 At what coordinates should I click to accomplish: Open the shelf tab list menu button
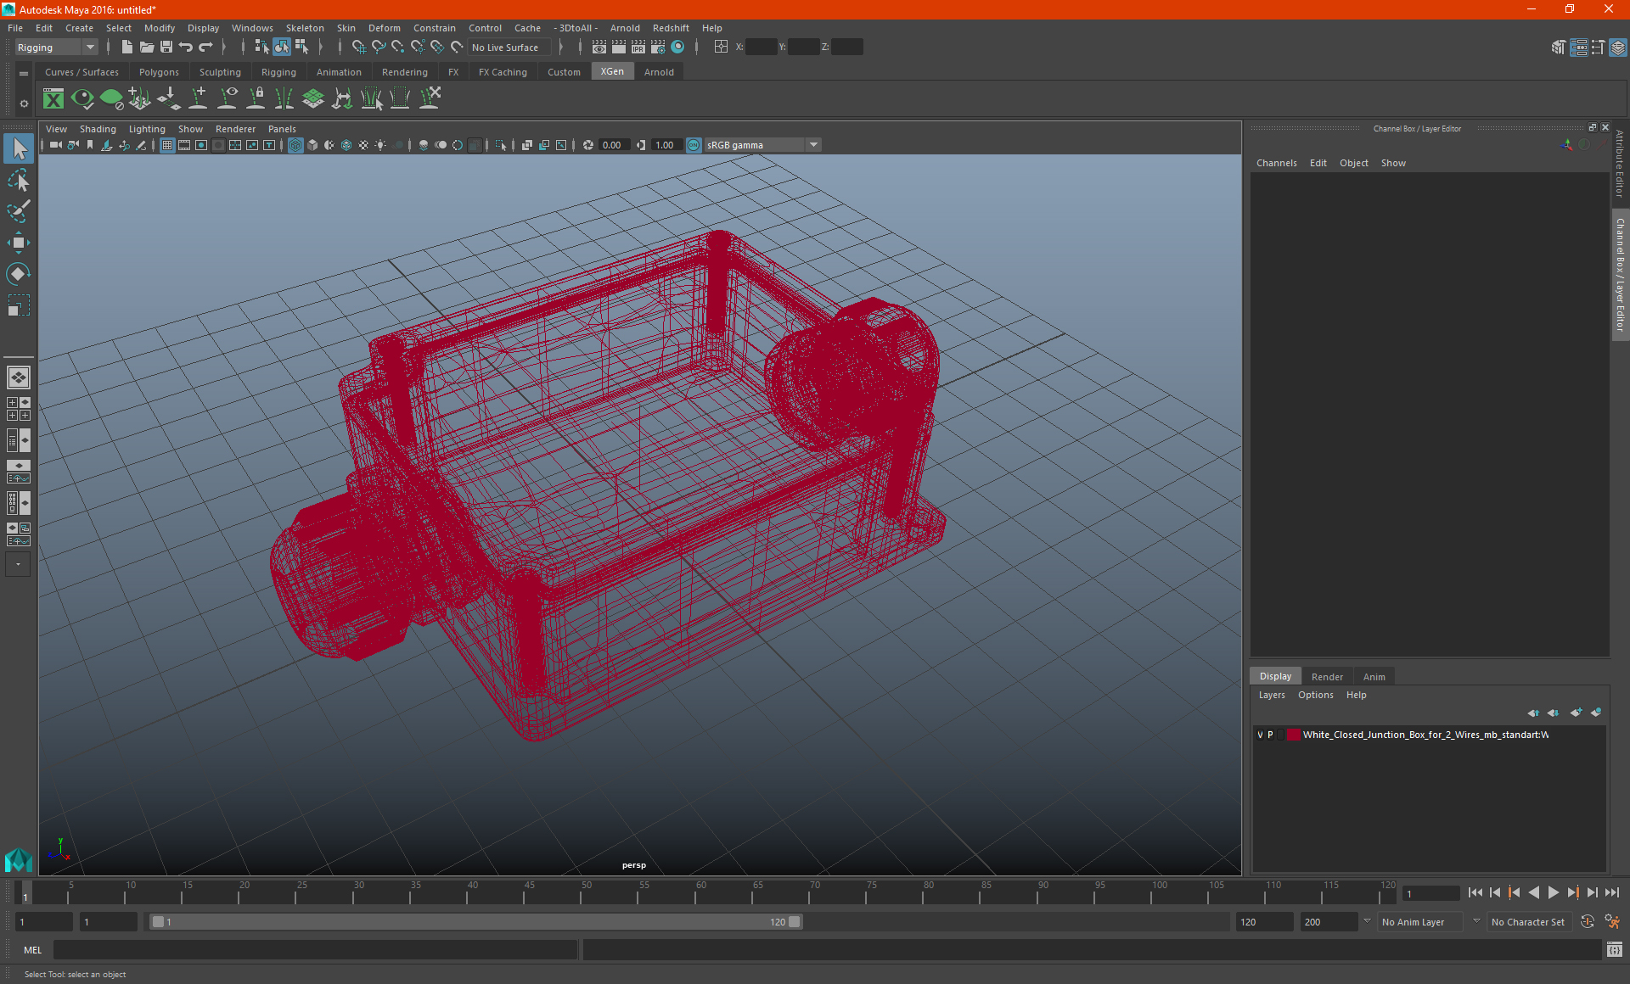[24, 74]
